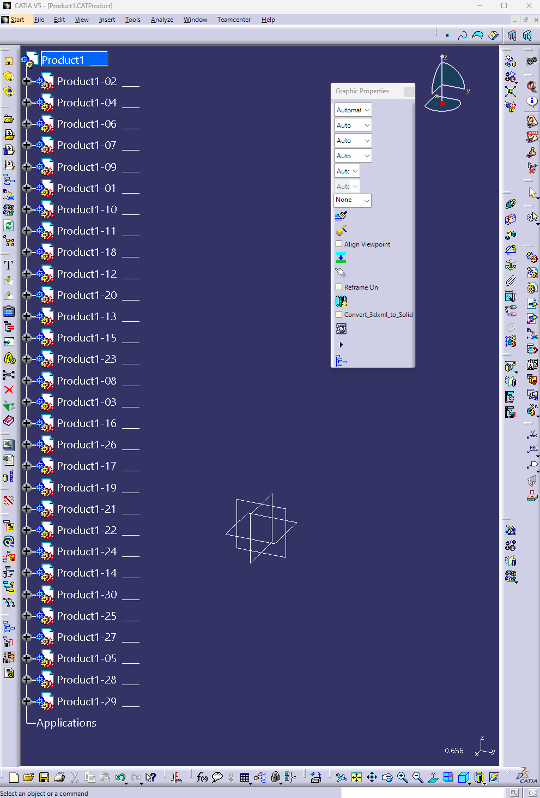Viewport: 540px width, 798px height.
Task: Select Product1-12 in the specification tree
Action: click(87, 273)
